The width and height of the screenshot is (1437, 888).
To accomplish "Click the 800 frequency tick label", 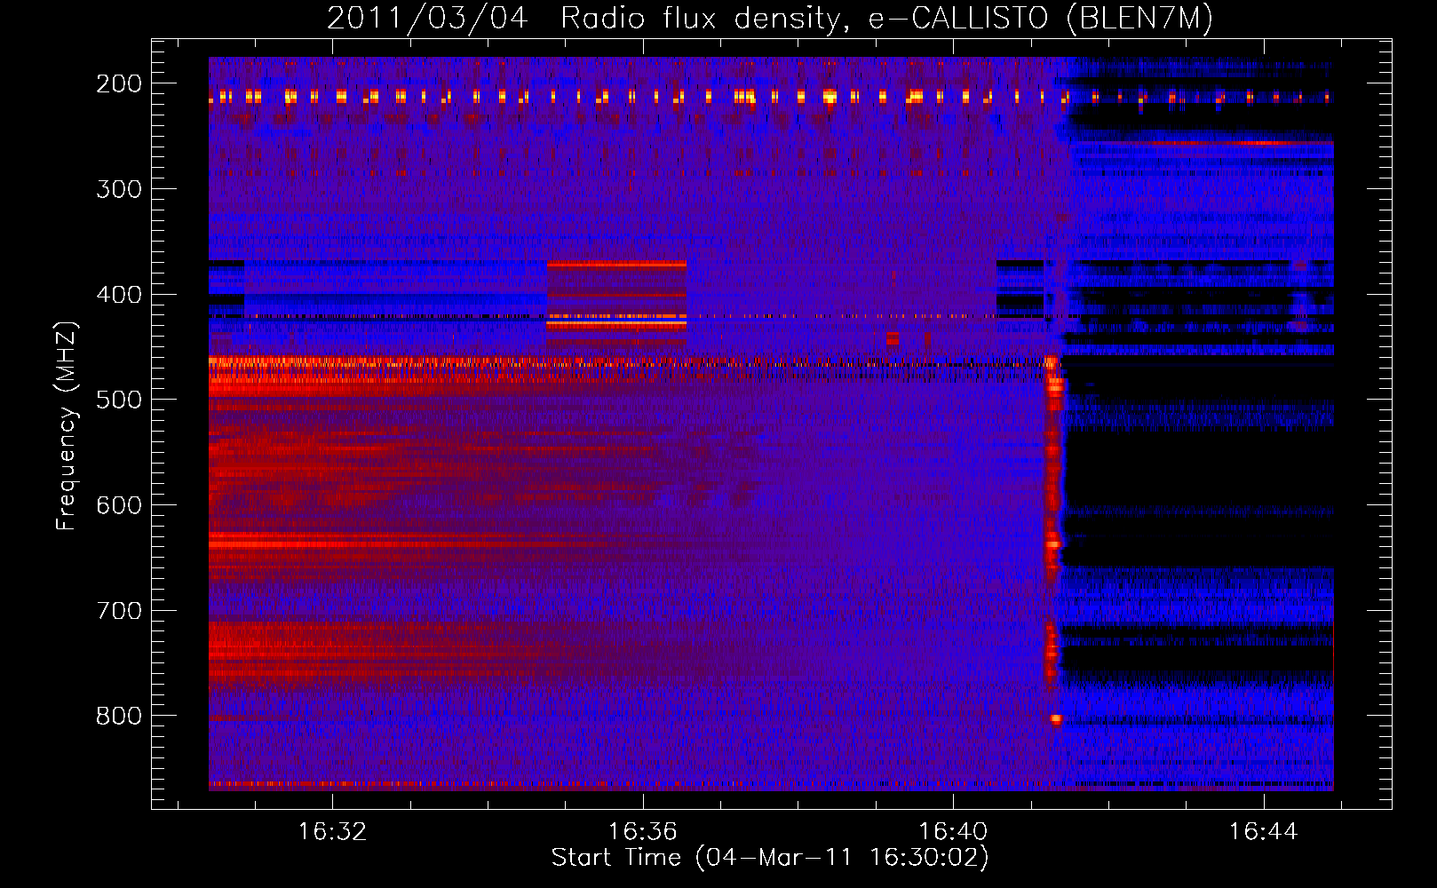I will [x=119, y=716].
